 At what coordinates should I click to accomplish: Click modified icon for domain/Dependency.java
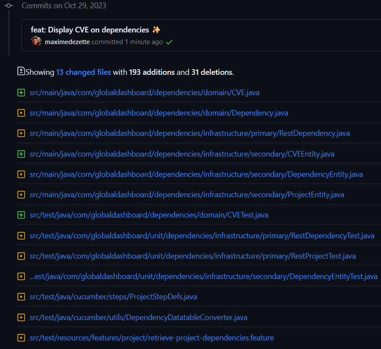tap(21, 113)
